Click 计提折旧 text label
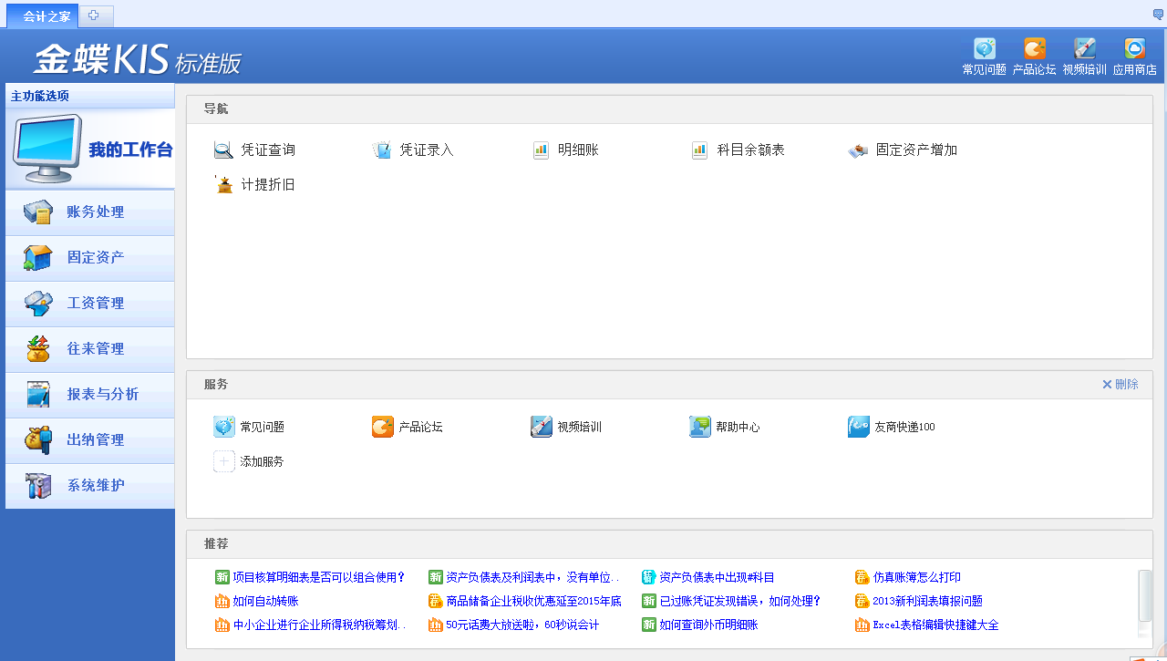The image size is (1167, 661). click(x=268, y=185)
